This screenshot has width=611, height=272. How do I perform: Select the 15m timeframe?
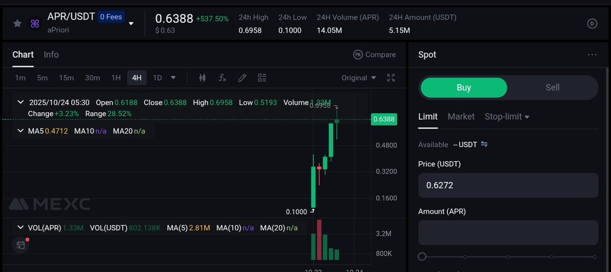tap(66, 78)
